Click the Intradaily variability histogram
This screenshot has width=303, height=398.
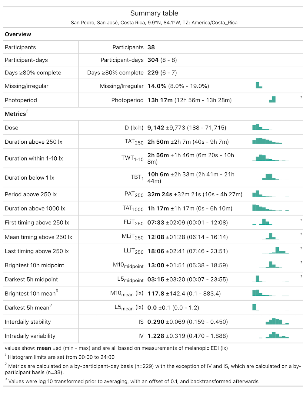tap(274, 335)
